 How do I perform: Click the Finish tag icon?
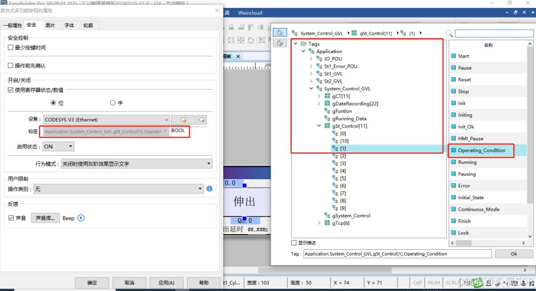[x=453, y=221]
